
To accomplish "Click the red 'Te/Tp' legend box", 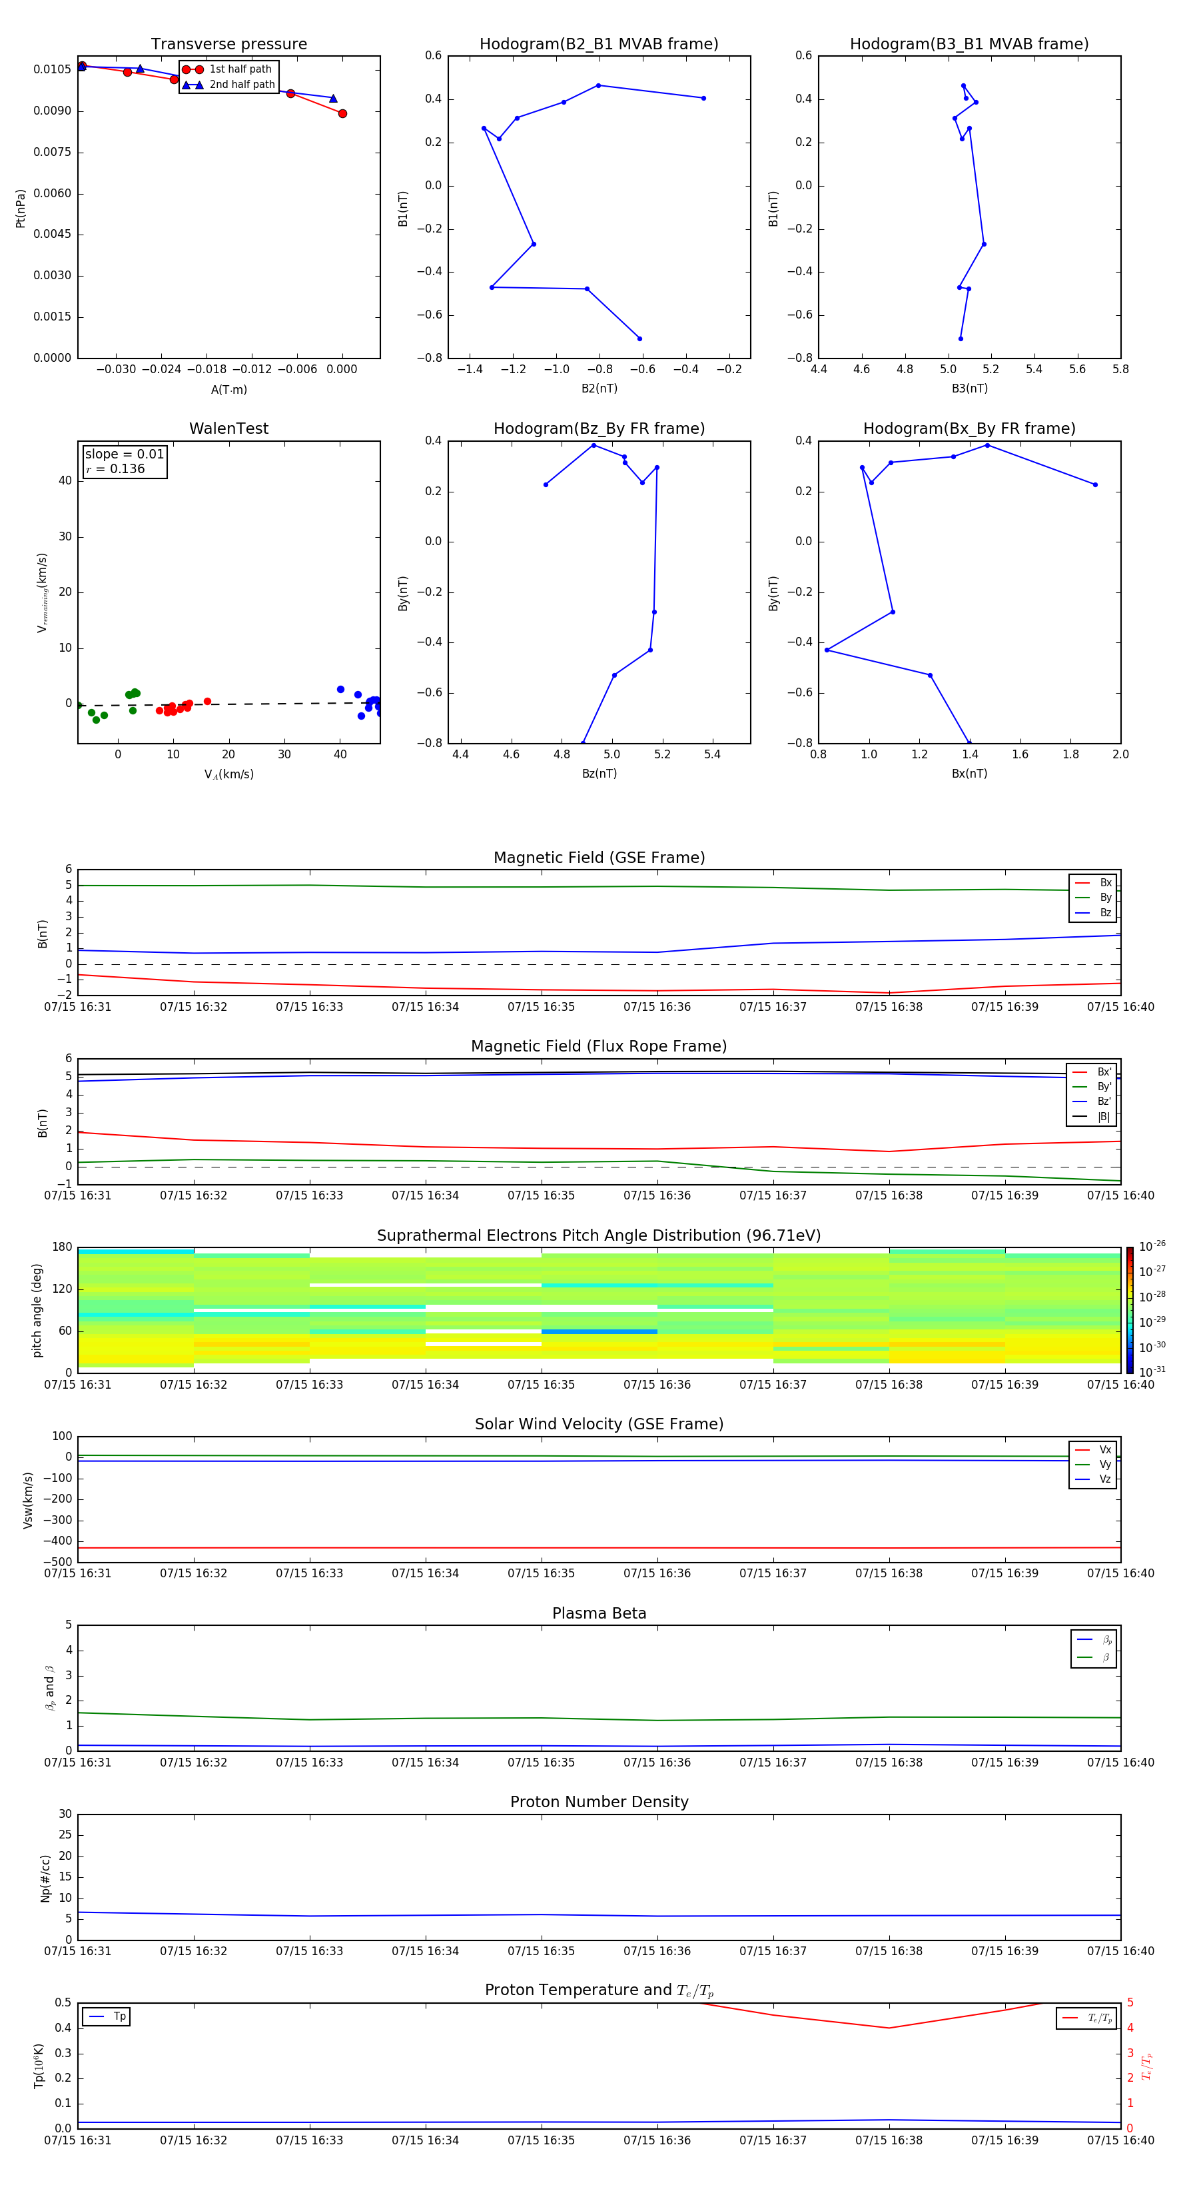I will coord(1086,2018).
